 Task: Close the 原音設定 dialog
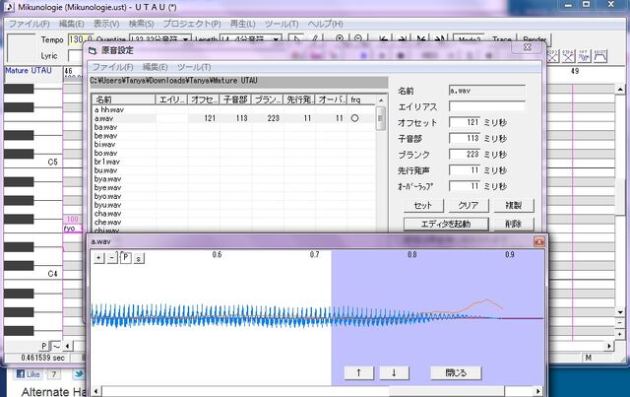pos(528,47)
